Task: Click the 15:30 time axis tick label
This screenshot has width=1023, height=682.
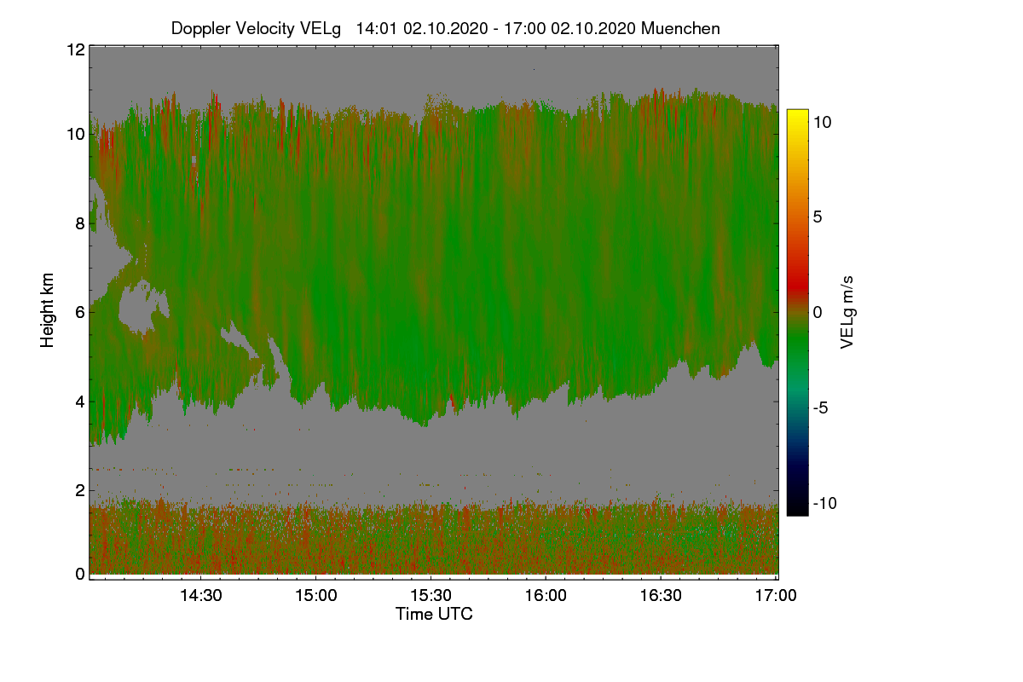Action: (431, 596)
